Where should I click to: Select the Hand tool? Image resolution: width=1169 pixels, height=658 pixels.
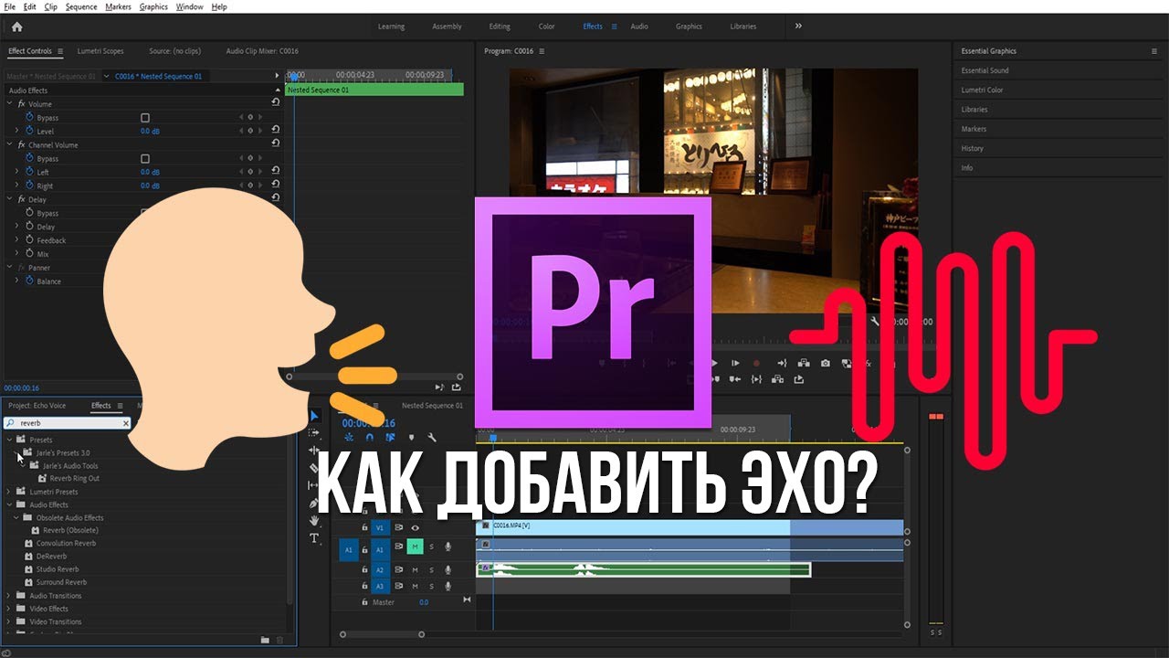314,520
